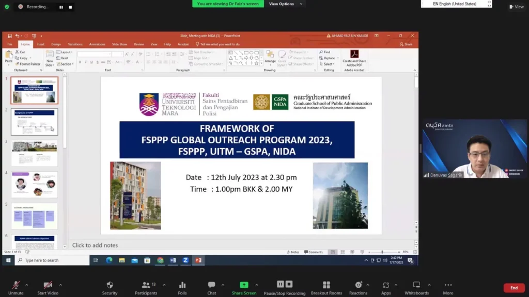Toggle Bold formatting
The height and width of the screenshot is (297, 529).
coord(80,61)
